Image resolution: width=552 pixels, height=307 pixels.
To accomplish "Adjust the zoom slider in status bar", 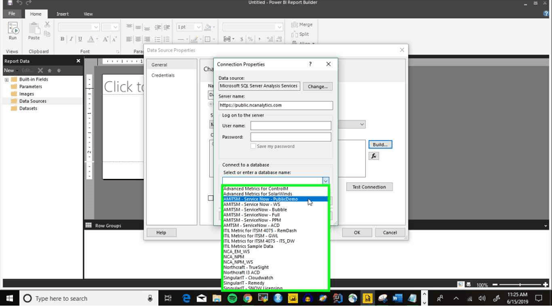I will [x=519, y=285].
